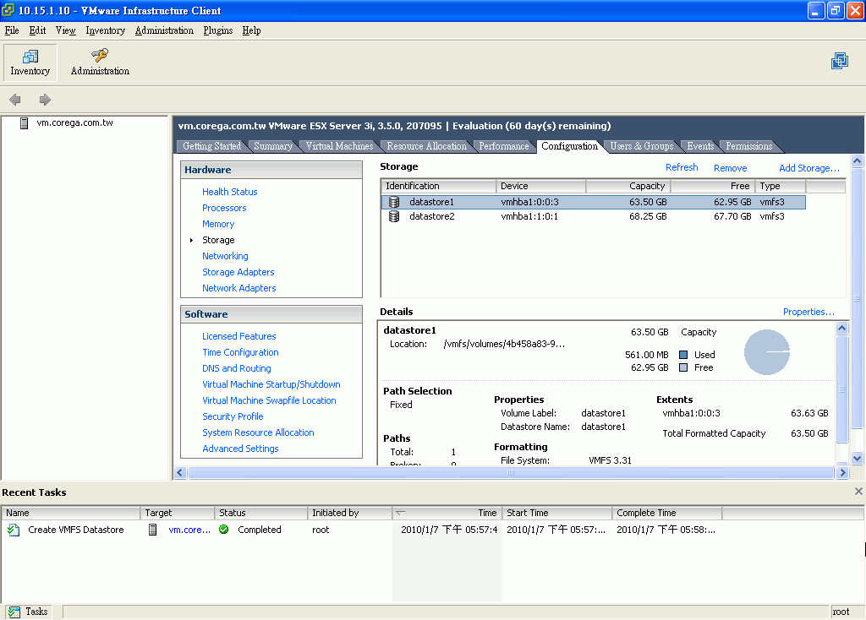Select the datastore2 row
The width and height of the screenshot is (866, 620).
point(593,216)
